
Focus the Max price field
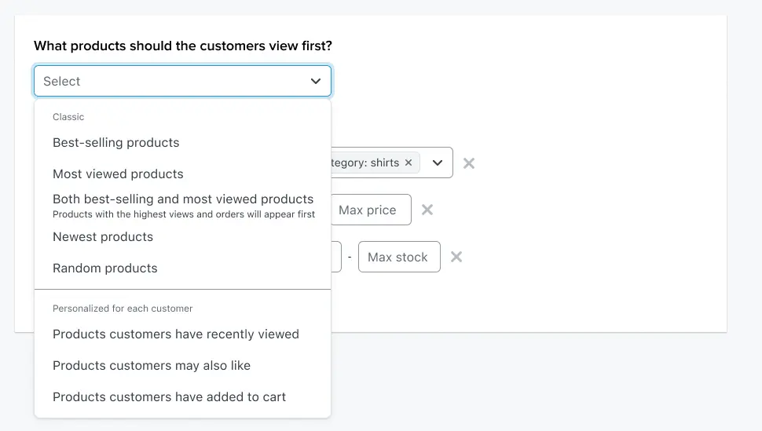pyautogui.click(x=370, y=210)
